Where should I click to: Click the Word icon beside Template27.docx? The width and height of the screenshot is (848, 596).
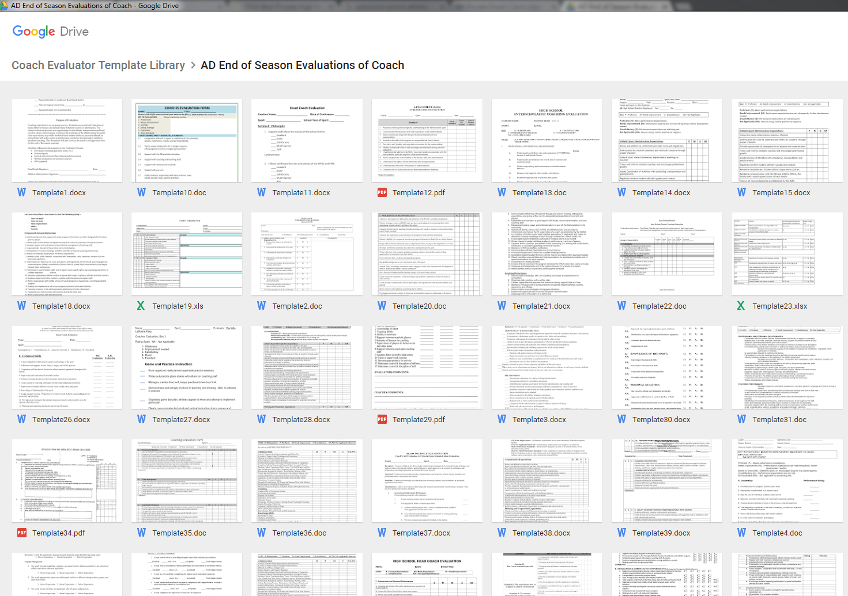click(x=141, y=419)
